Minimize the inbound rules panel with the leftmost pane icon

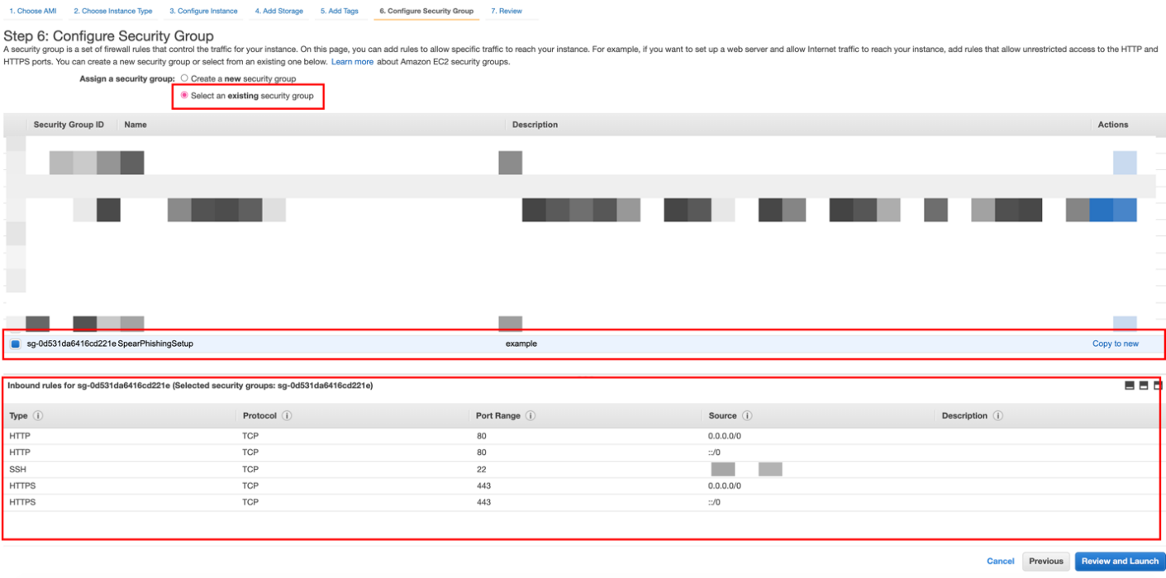pyautogui.click(x=1129, y=386)
